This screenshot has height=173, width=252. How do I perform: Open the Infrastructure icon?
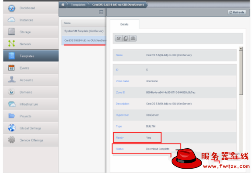(x=12, y=104)
